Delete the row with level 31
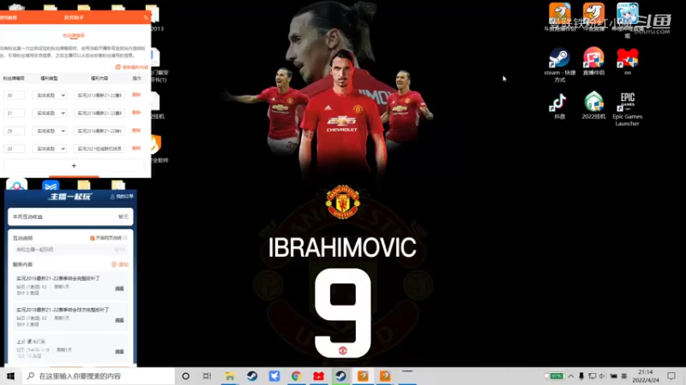The height and width of the screenshot is (385, 686). [x=136, y=113]
